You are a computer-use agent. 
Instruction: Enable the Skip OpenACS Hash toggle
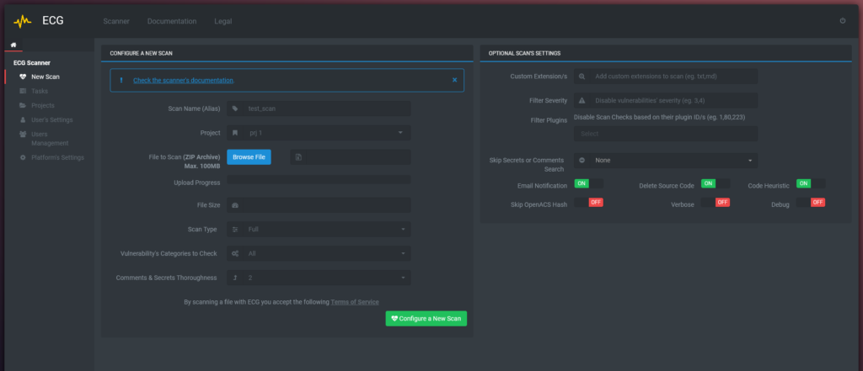click(588, 203)
